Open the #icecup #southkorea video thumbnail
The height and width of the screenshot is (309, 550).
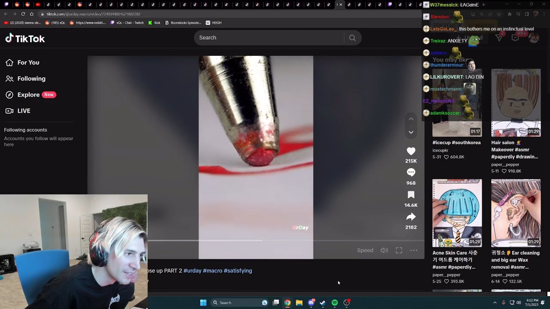457,103
